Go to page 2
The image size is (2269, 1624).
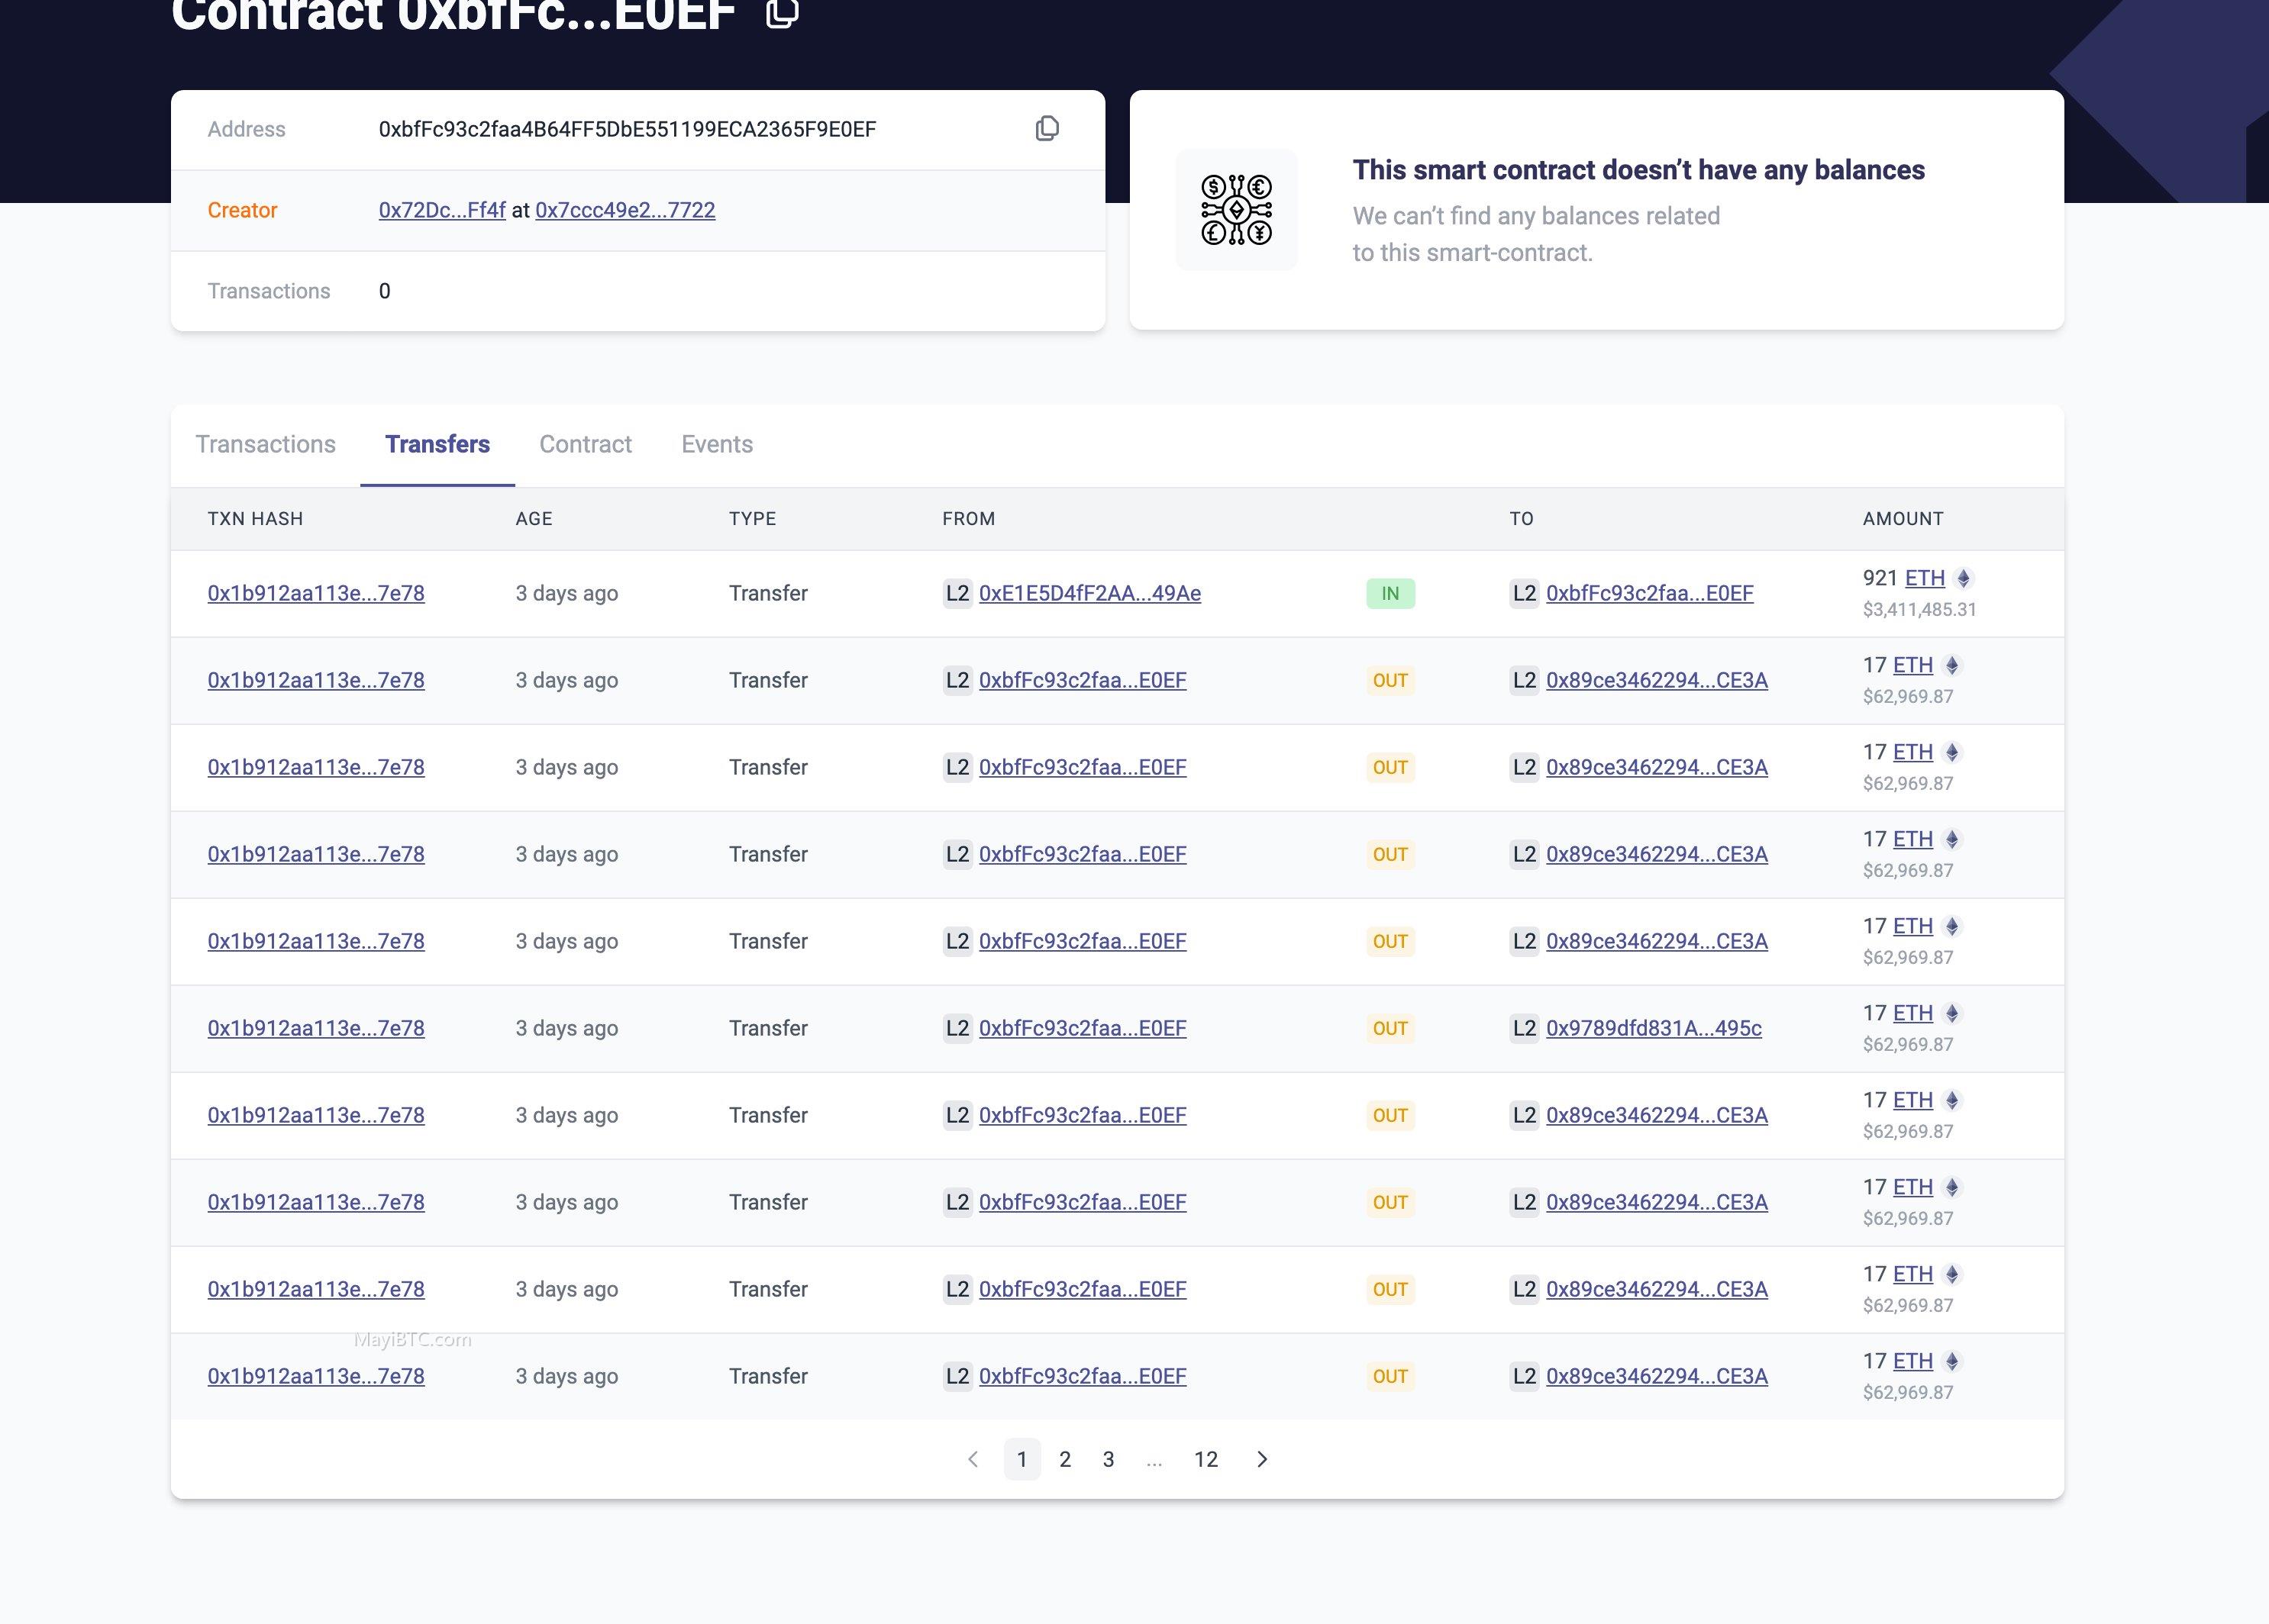click(1064, 1459)
